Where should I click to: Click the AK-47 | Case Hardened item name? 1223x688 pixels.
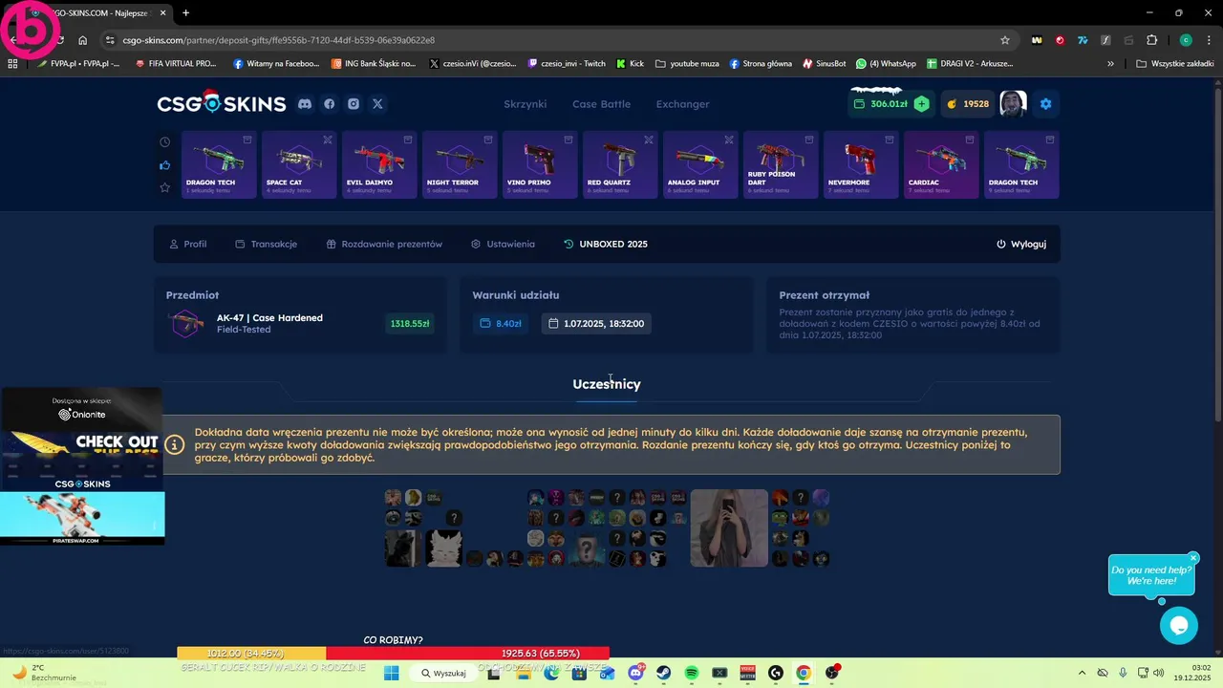pos(269,317)
